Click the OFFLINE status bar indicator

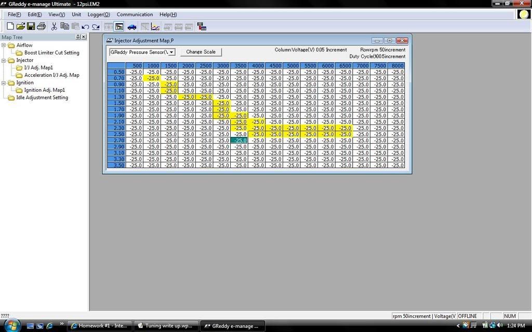point(468,316)
